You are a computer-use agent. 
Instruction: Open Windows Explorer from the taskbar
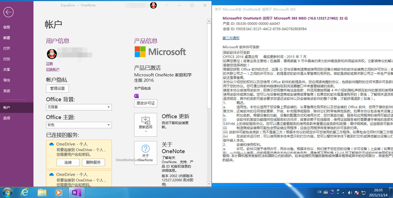coord(42,192)
